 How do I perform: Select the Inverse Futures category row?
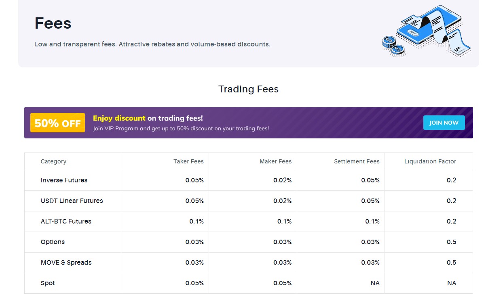pyautogui.click(x=64, y=180)
